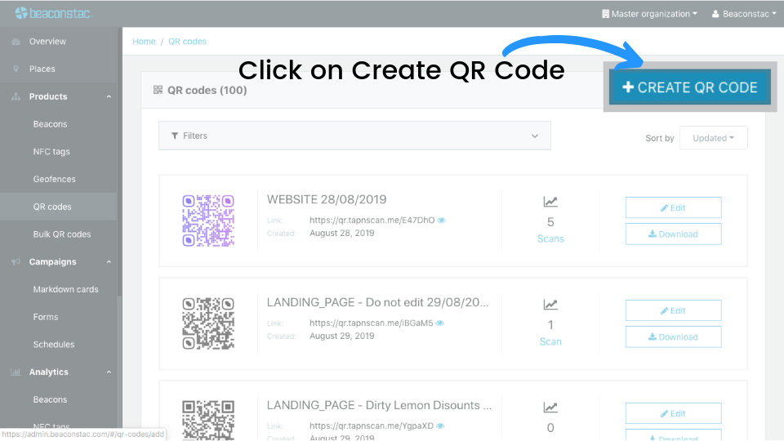Open scan analytics chart for WEBSITE 28/08/2019
This screenshot has width=784, height=441.
click(550, 202)
